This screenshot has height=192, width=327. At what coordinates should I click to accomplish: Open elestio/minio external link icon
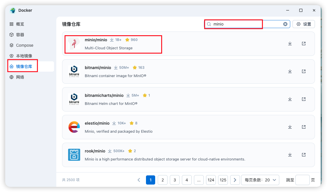point(304,127)
